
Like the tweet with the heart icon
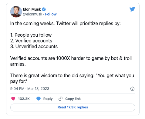pos(13,99)
